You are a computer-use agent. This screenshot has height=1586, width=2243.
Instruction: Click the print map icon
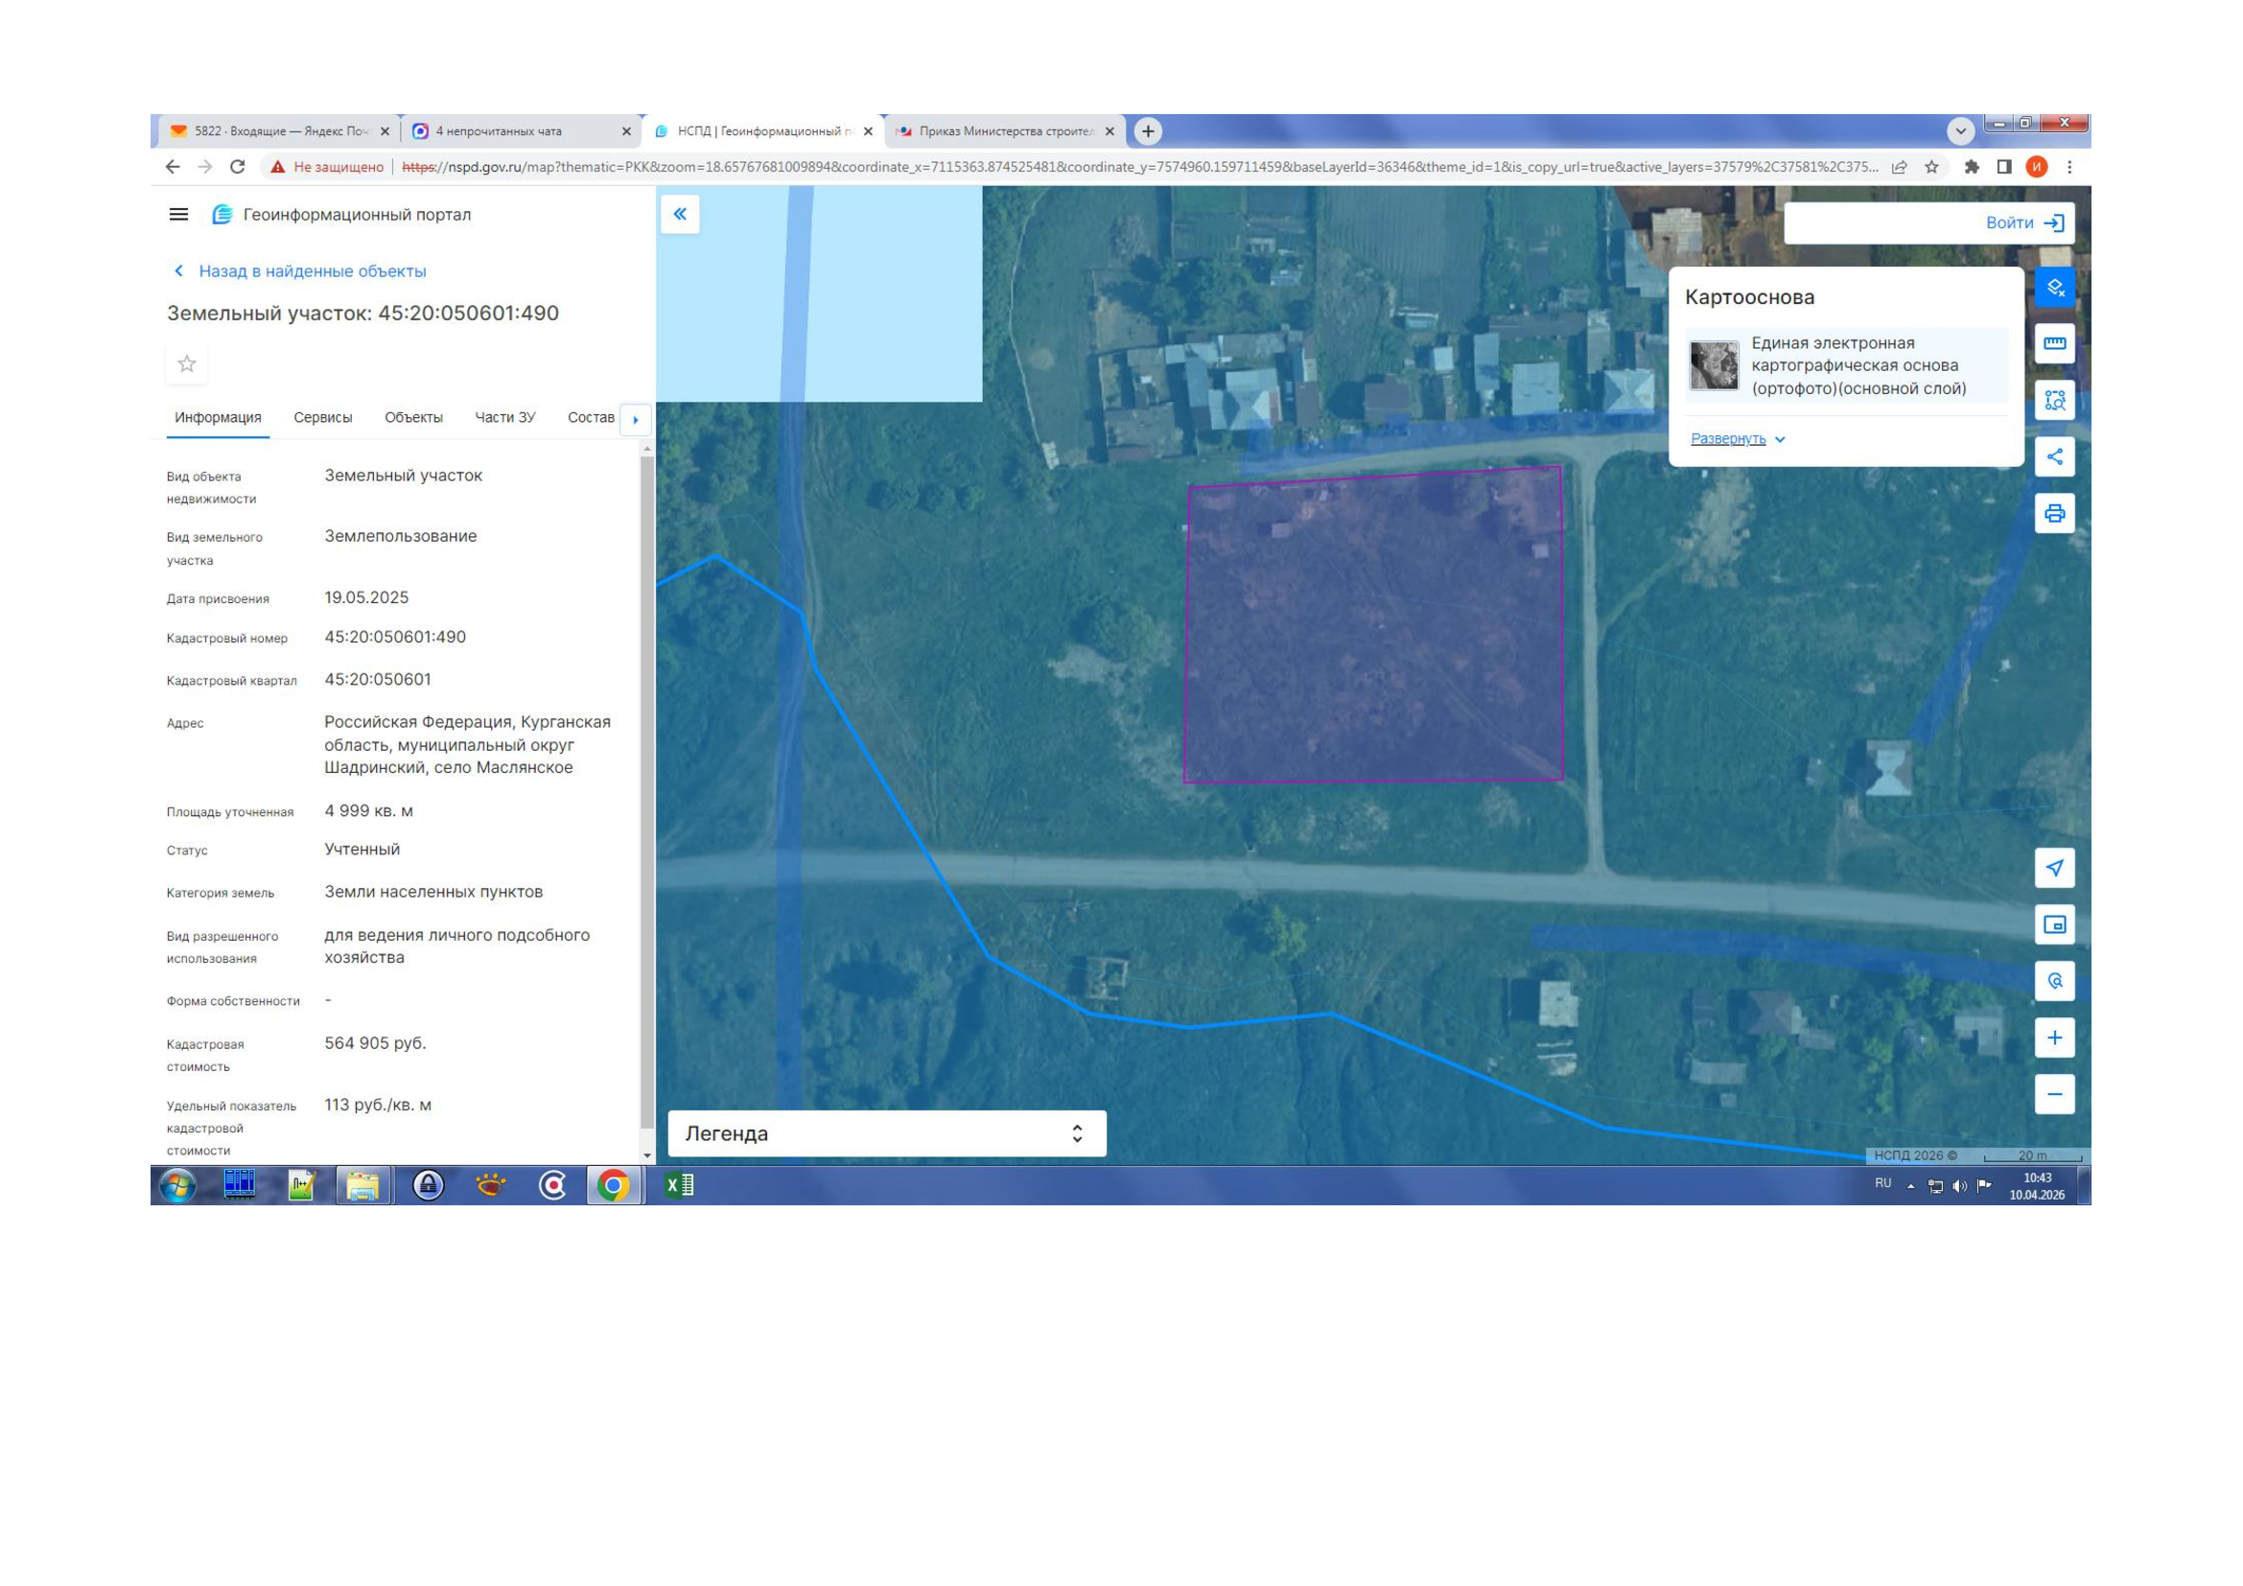coord(2053,514)
